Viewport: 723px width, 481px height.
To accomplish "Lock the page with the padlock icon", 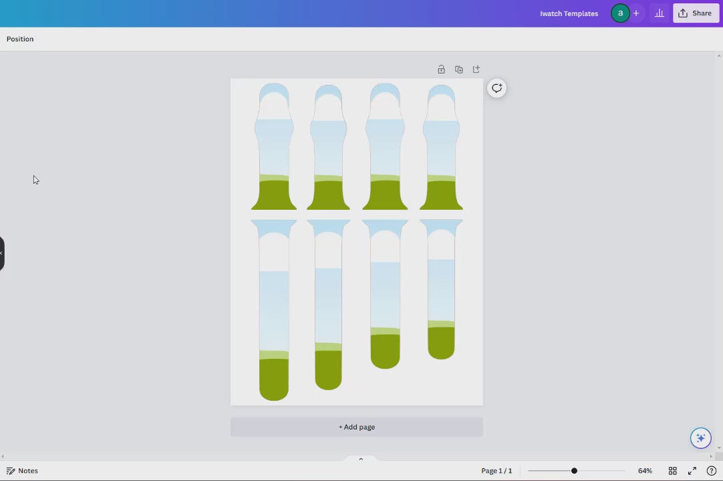I will click(x=441, y=69).
